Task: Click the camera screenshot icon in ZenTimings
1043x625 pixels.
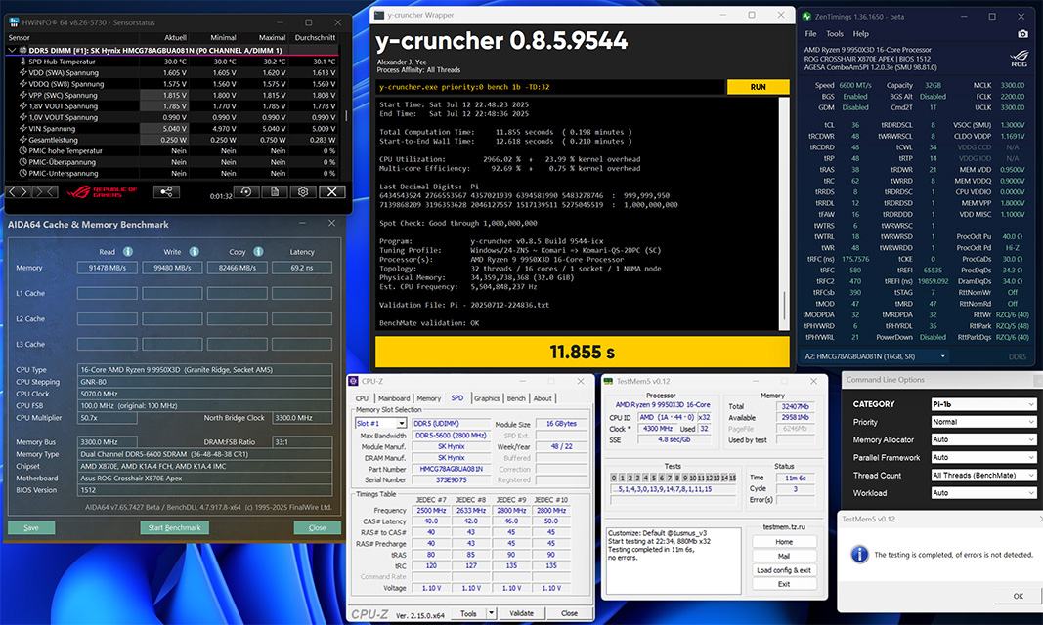Action: tap(1022, 34)
